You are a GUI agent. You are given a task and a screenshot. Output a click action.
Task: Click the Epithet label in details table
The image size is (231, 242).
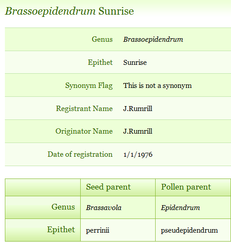(x=100, y=63)
